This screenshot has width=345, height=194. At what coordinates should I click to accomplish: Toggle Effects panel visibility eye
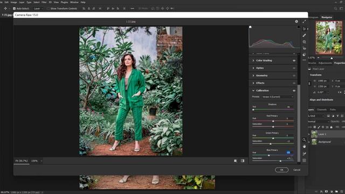[x=294, y=83]
